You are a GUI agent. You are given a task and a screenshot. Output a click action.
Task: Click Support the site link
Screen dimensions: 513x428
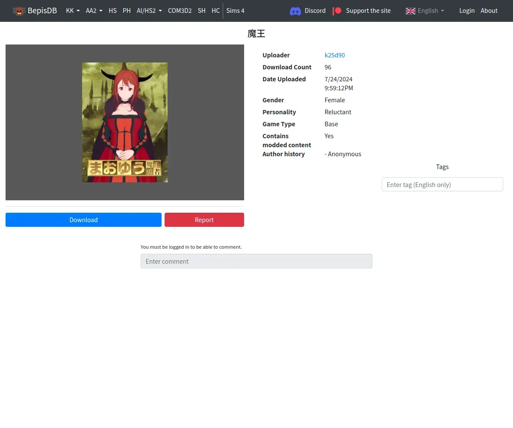point(369,11)
